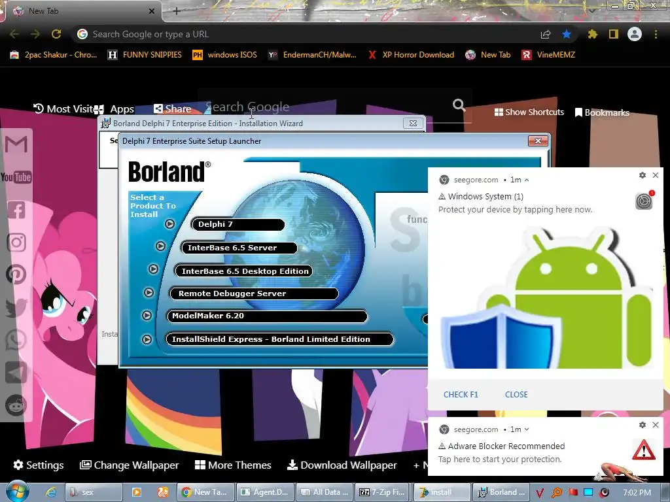The width and height of the screenshot is (670, 502).
Task: Click CHECK F1 on notification
Action: pos(461,394)
